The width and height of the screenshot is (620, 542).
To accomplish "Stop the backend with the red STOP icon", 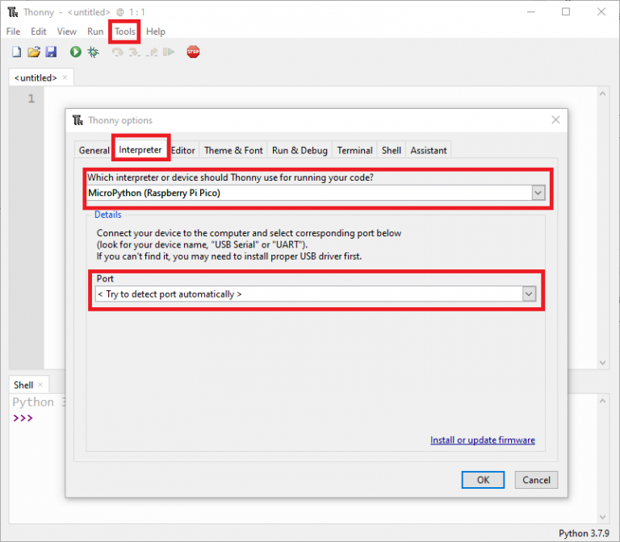I will [193, 52].
